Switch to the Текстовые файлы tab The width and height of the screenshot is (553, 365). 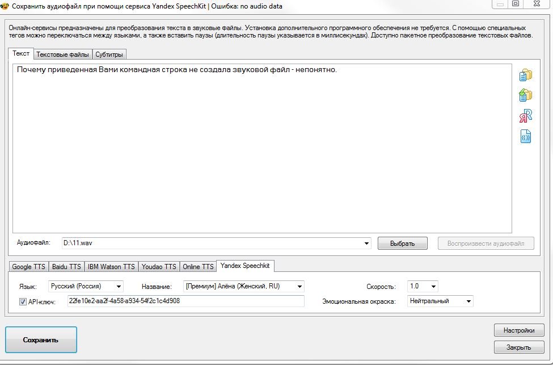click(x=62, y=54)
